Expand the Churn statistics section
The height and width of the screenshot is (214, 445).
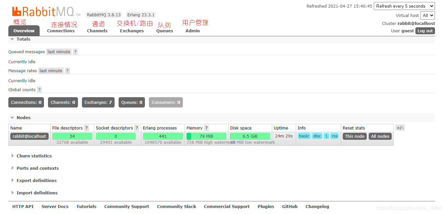34,156
